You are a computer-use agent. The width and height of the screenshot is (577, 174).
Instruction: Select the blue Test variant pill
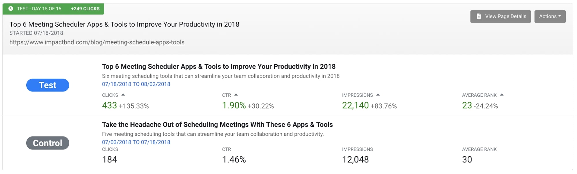tap(48, 85)
